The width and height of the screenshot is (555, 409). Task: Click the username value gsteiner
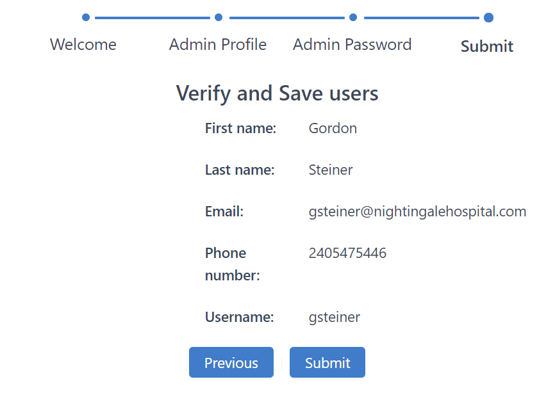tap(335, 317)
